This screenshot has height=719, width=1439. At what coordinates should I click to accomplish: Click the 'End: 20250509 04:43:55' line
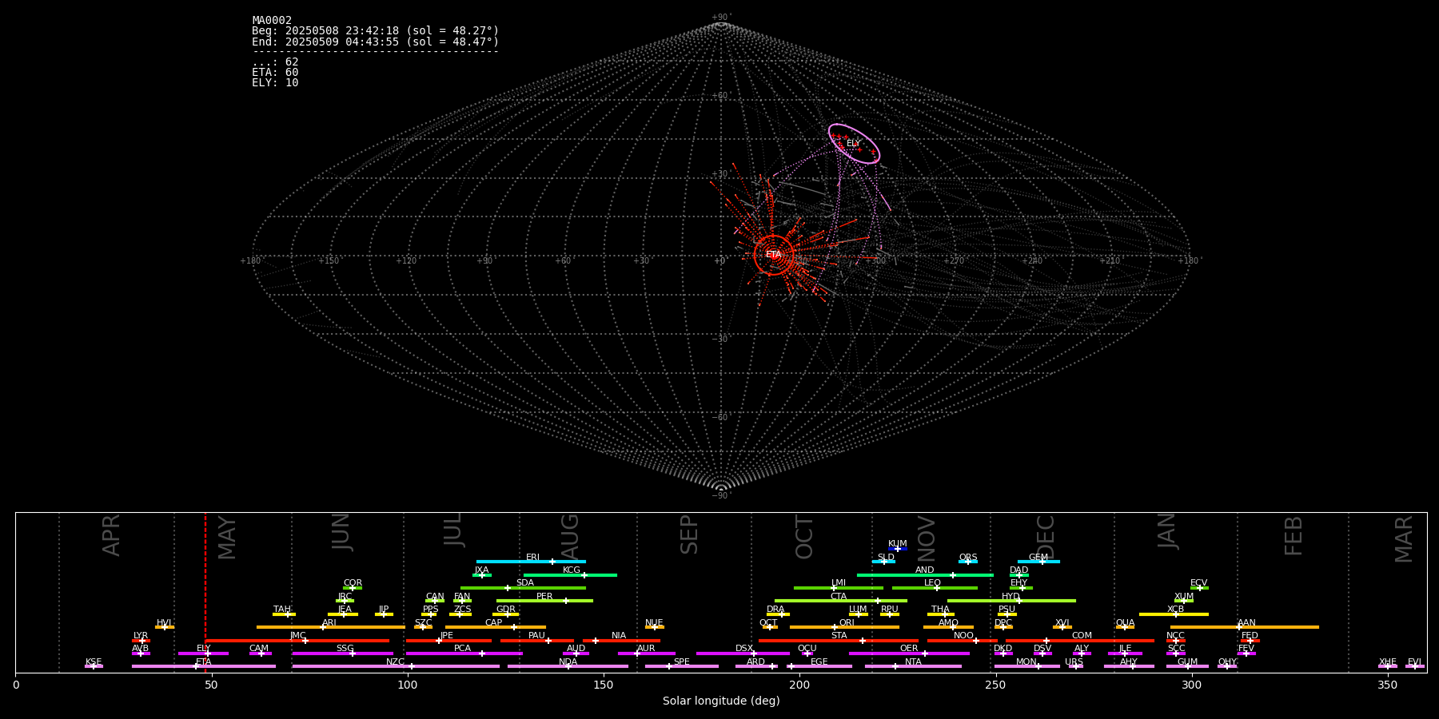[375, 42]
